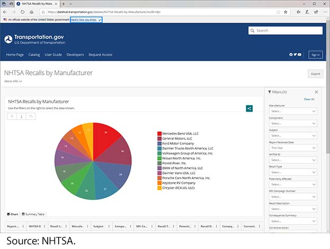330x249 pixels.
Task: Open the Home Page menu item
Action: [x=15, y=54]
